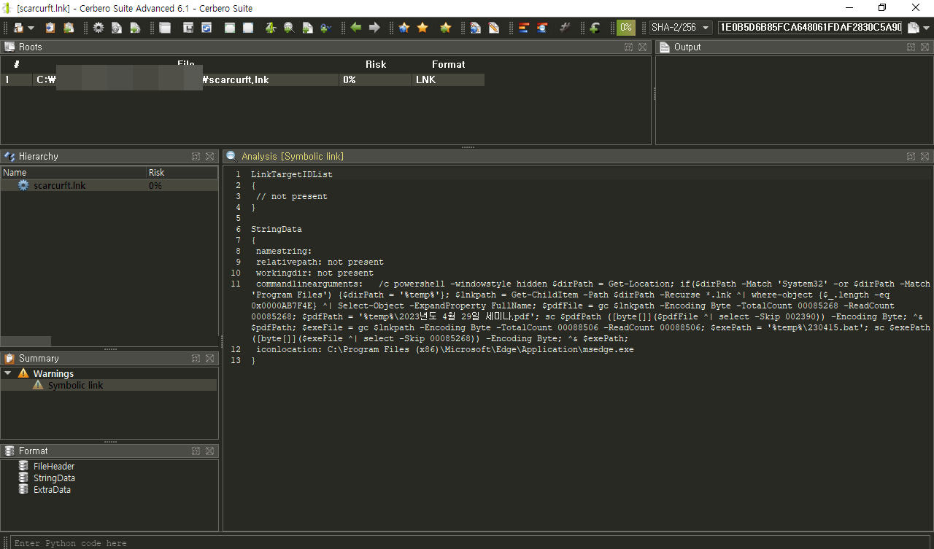Click magnifier with green plus icon

[x=290, y=28]
